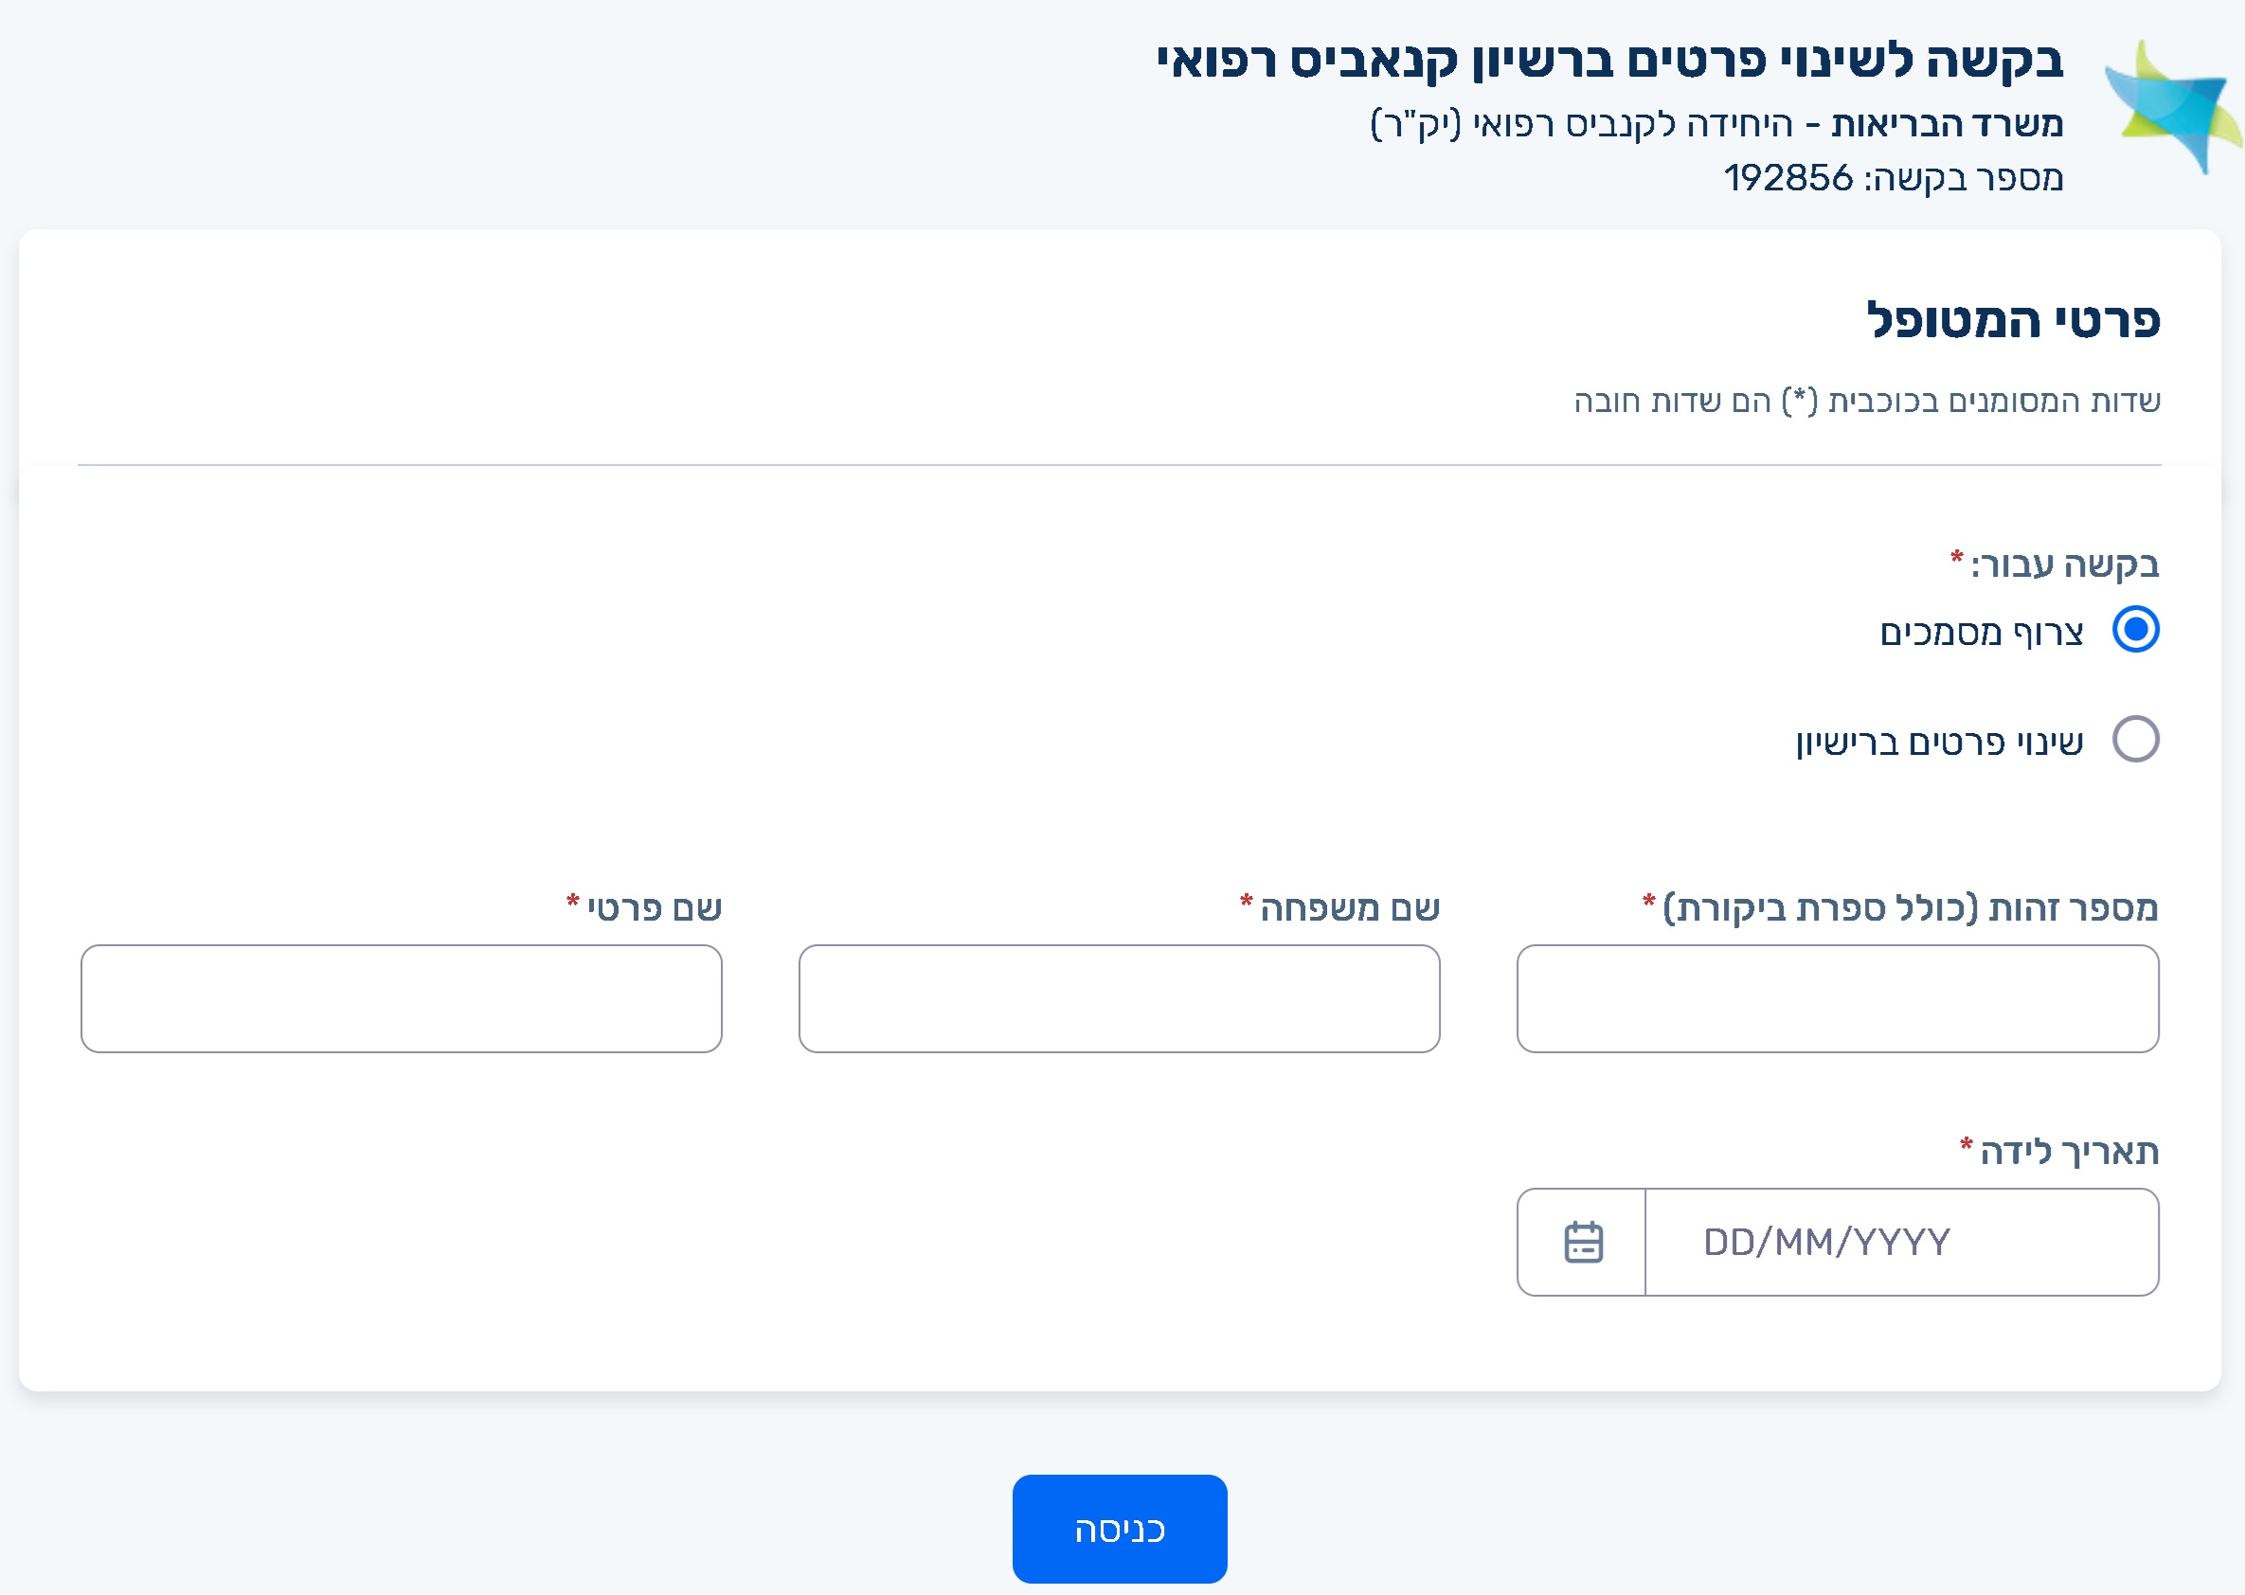
Task: Open the calendar date picker icon
Action: point(1582,1243)
